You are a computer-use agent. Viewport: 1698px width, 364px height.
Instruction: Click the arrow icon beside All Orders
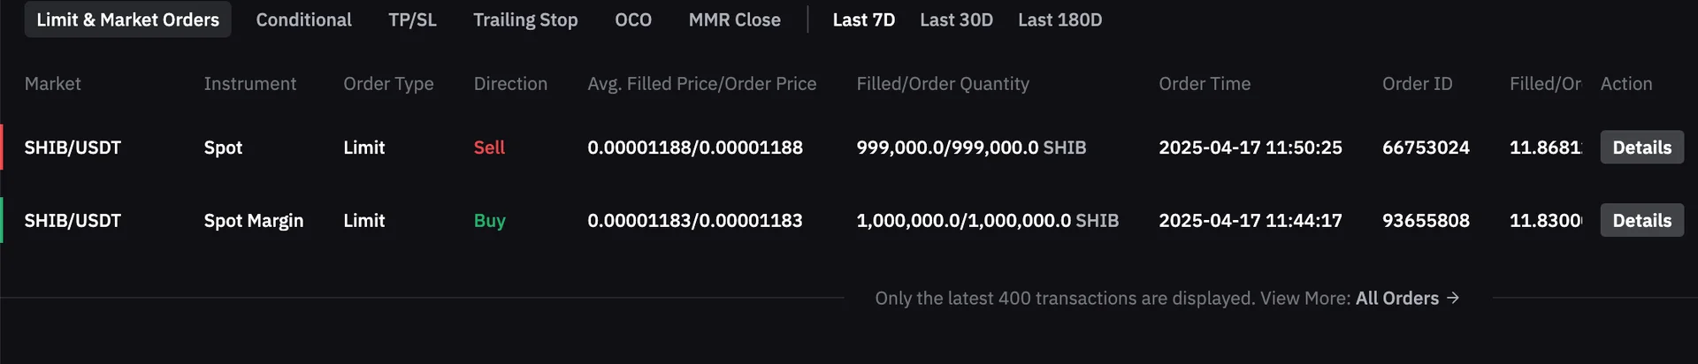point(1453,299)
